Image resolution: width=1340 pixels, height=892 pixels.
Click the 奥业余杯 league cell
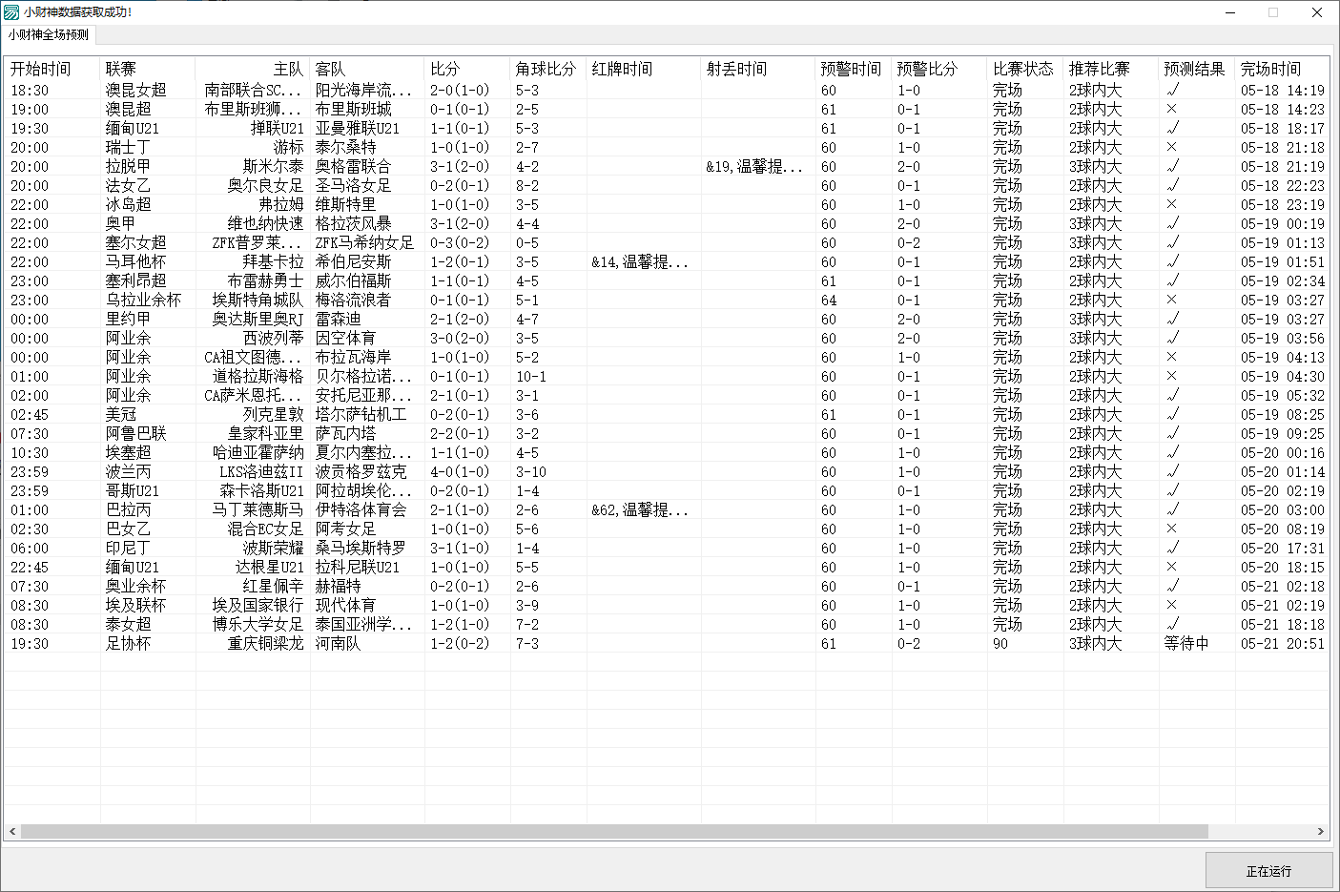(135, 586)
